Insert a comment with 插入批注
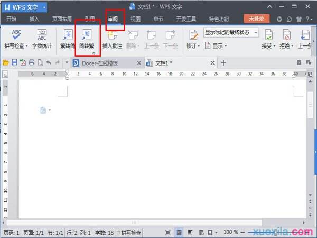 (112, 40)
